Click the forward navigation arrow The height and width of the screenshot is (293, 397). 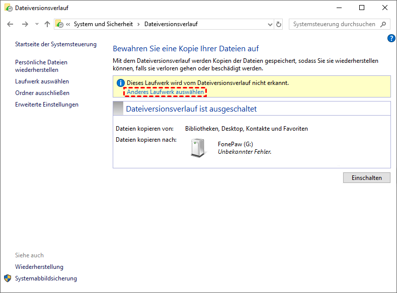click(25, 24)
